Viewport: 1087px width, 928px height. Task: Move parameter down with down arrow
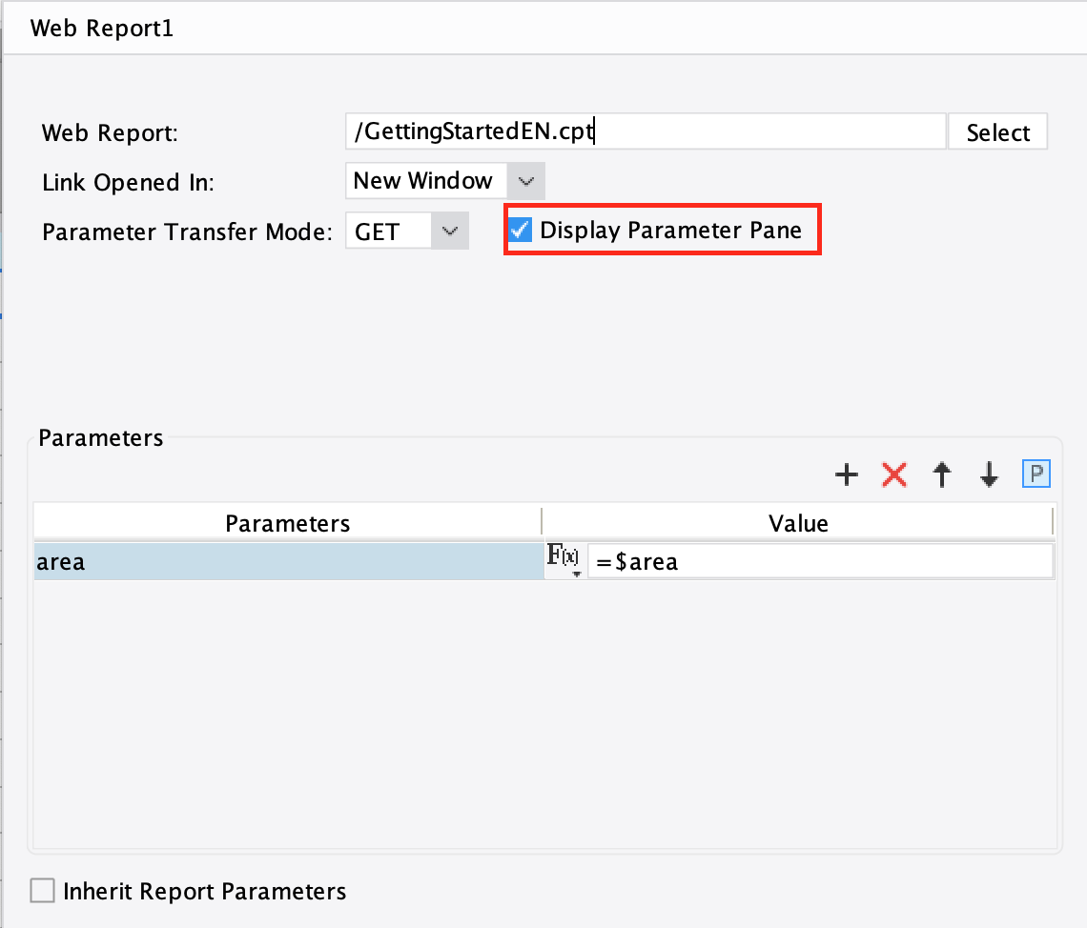click(989, 475)
